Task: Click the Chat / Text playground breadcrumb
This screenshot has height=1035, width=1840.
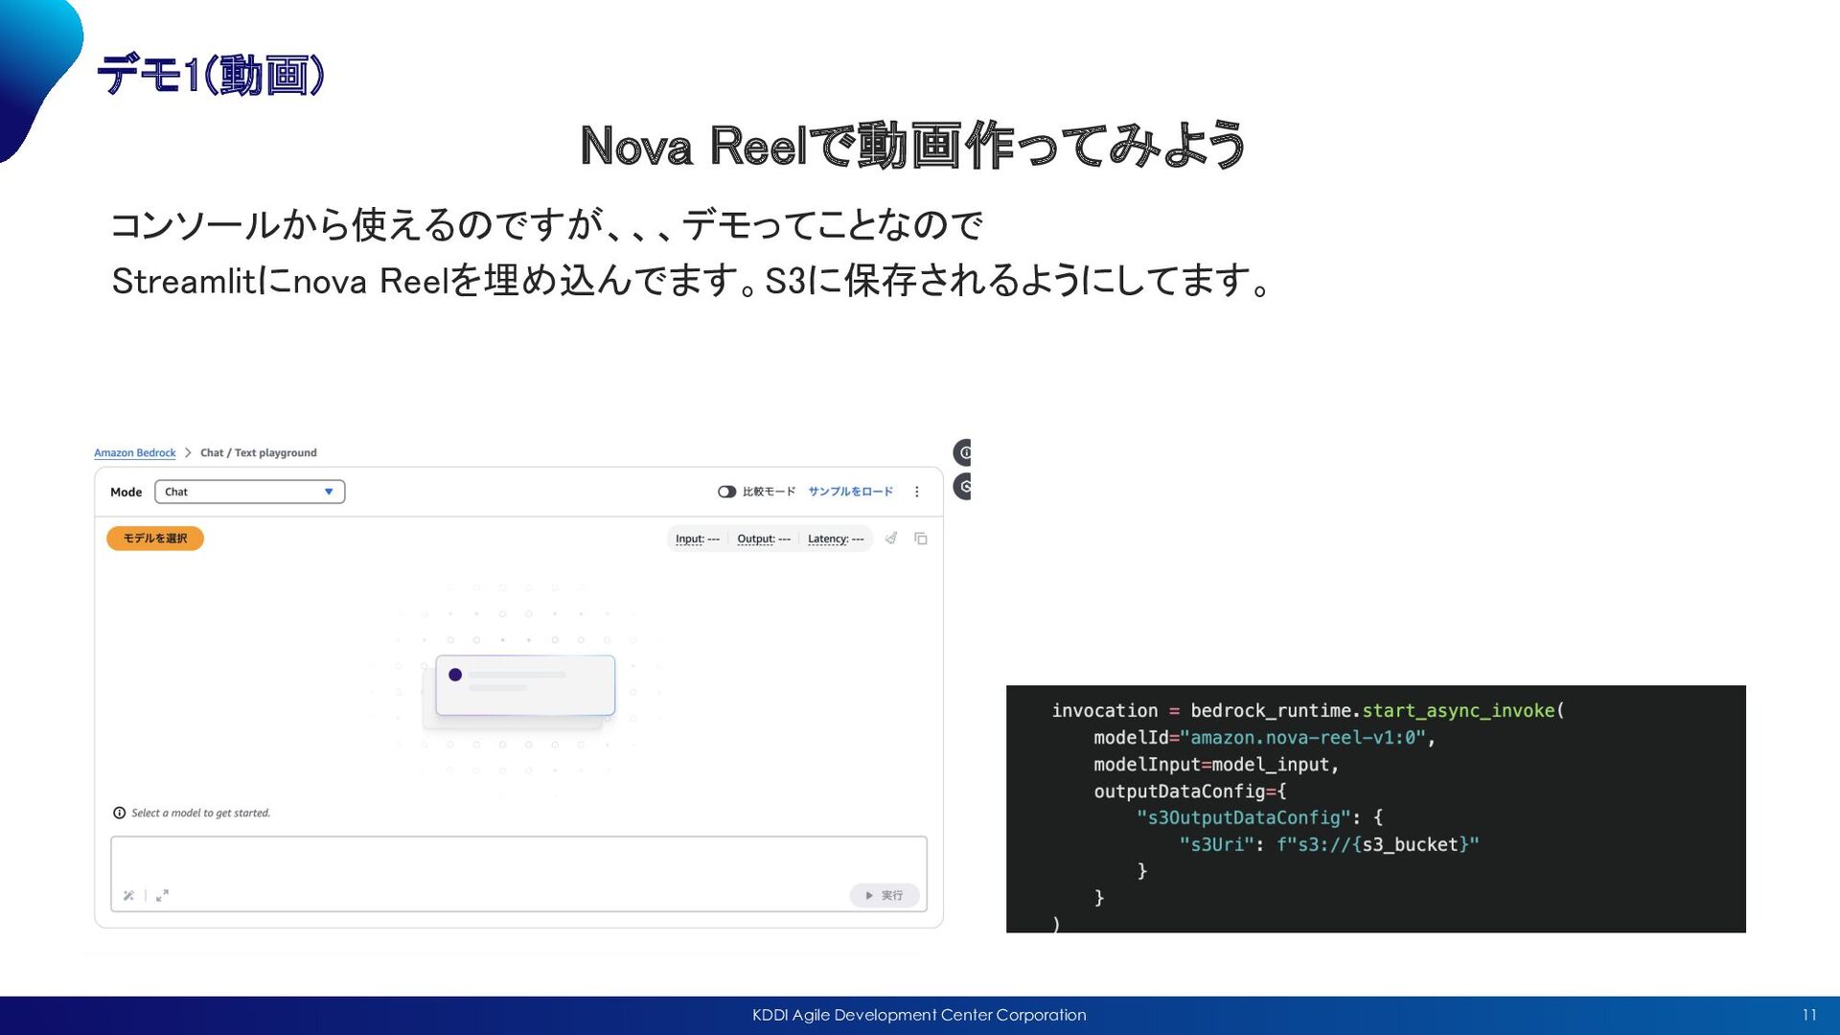Action: coord(259,452)
